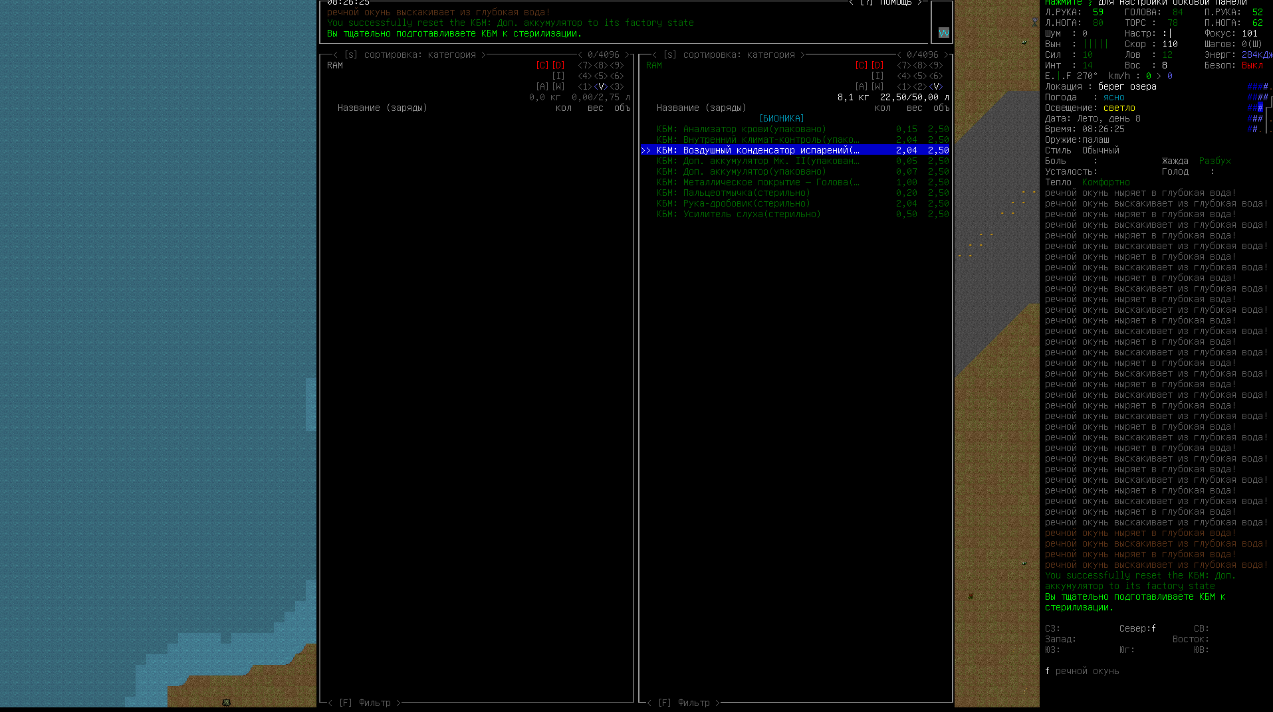Choose tile <4> in empty left pane
The image size is (1273, 712).
(585, 76)
